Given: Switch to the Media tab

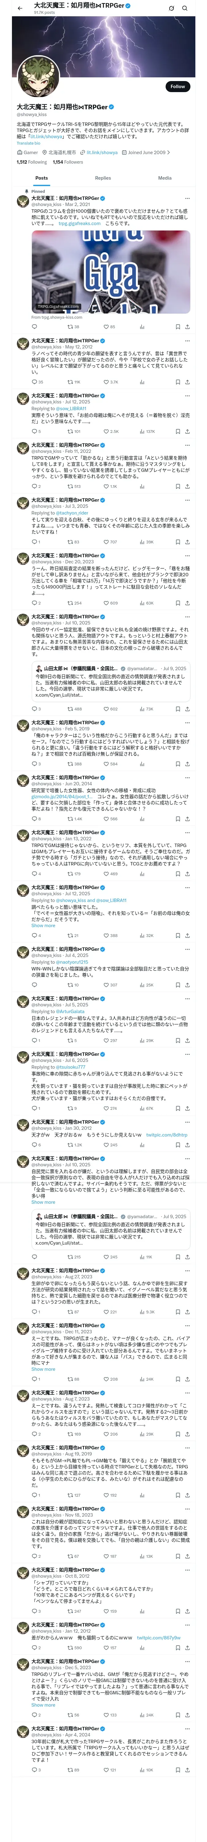Looking at the screenshot, I should (x=165, y=178).
